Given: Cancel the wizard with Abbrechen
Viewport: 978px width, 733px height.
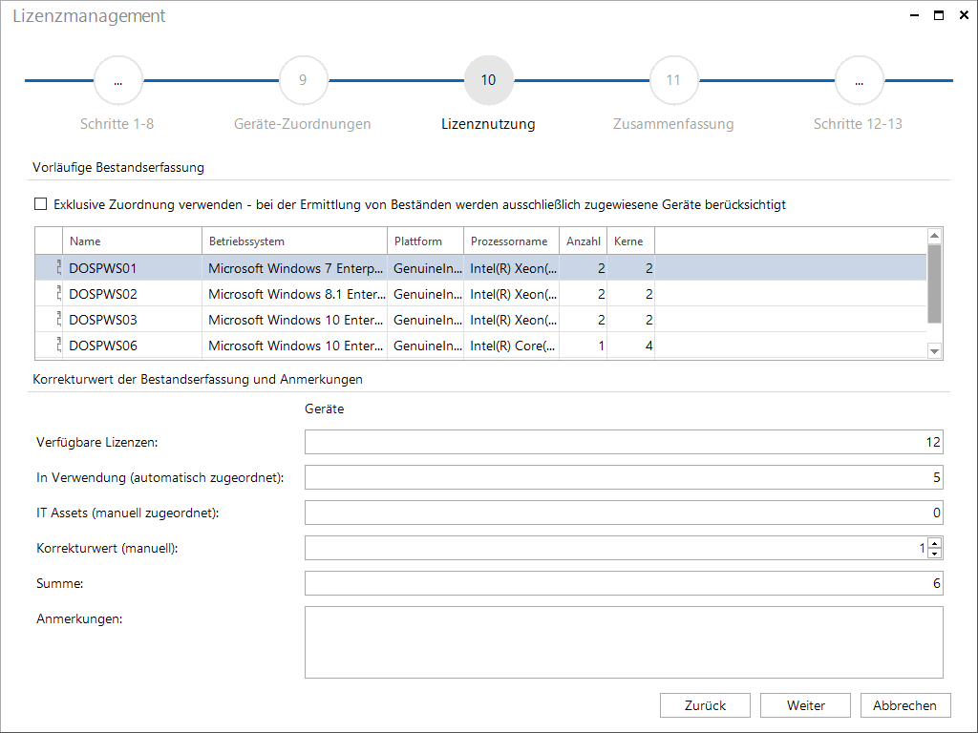Looking at the screenshot, I should click(905, 705).
